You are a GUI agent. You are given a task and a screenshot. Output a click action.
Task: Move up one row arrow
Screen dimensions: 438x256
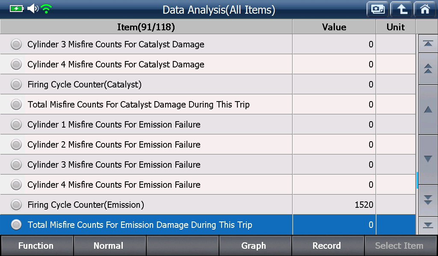428,110
